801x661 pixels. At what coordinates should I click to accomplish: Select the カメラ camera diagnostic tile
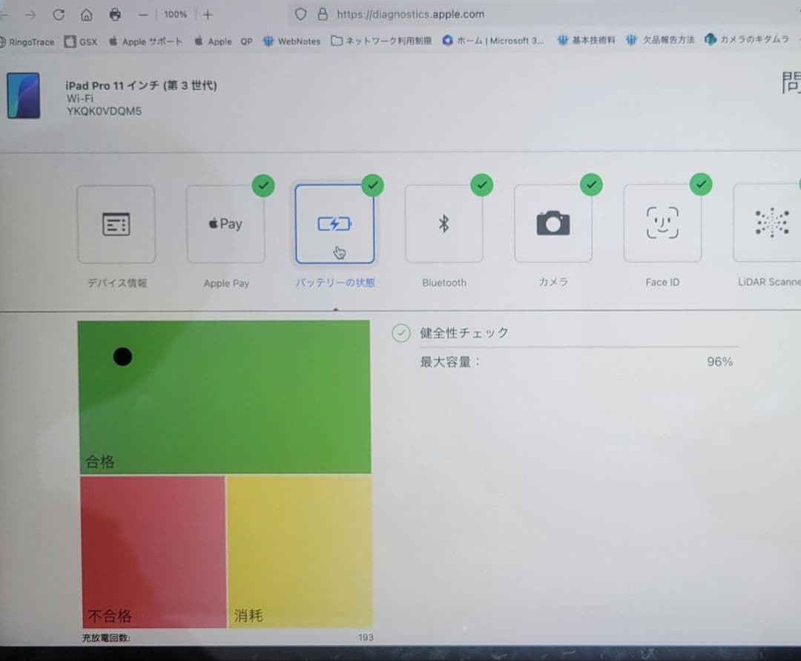coord(553,224)
